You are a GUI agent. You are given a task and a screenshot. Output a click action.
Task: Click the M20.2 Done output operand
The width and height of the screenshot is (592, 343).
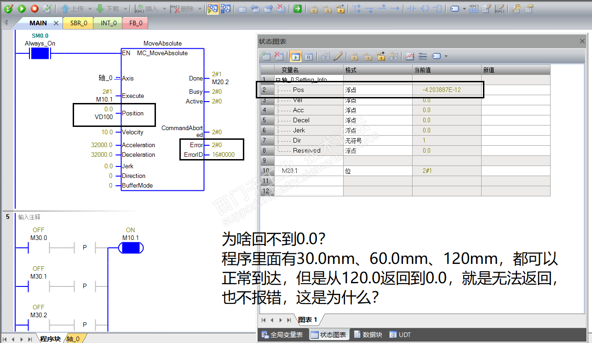[220, 82]
